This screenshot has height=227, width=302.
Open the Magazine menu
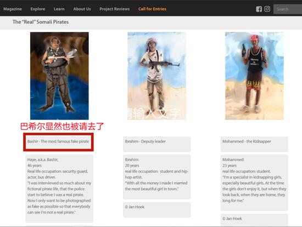[13, 9]
